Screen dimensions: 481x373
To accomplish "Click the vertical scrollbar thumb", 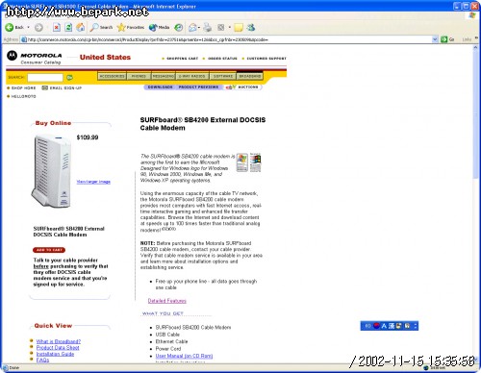I will click(x=475, y=113).
